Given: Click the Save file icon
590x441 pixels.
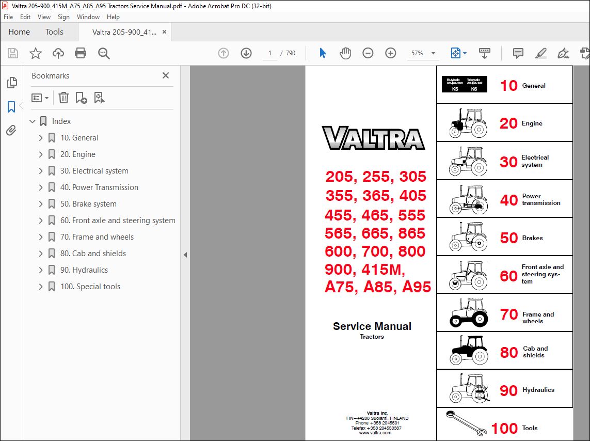Looking at the screenshot, I should tap(13, 53).
